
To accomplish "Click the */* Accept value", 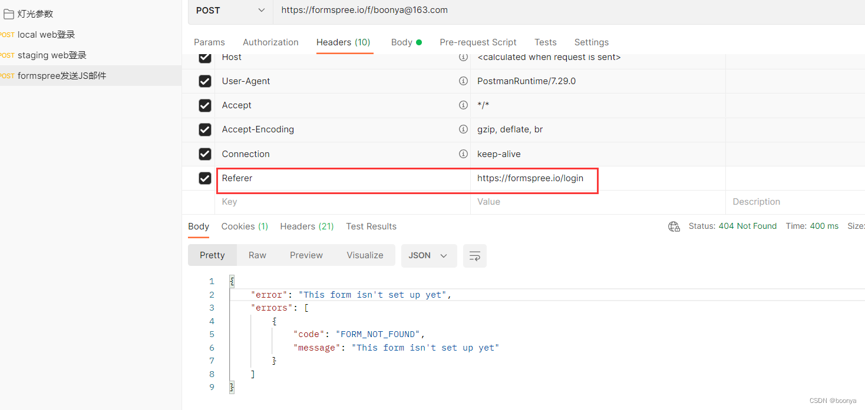I will point(483,105).
